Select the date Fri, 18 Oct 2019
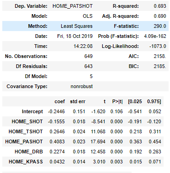 tap(75, 36)
